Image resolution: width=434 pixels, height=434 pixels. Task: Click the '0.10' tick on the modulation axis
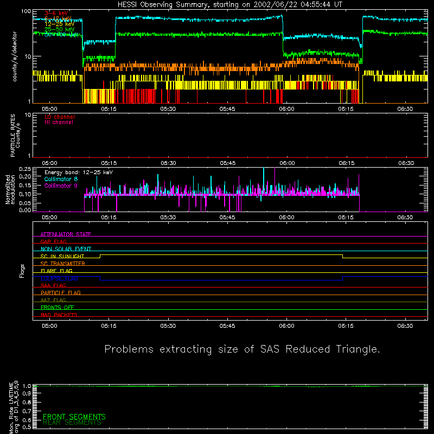point(25,194)
